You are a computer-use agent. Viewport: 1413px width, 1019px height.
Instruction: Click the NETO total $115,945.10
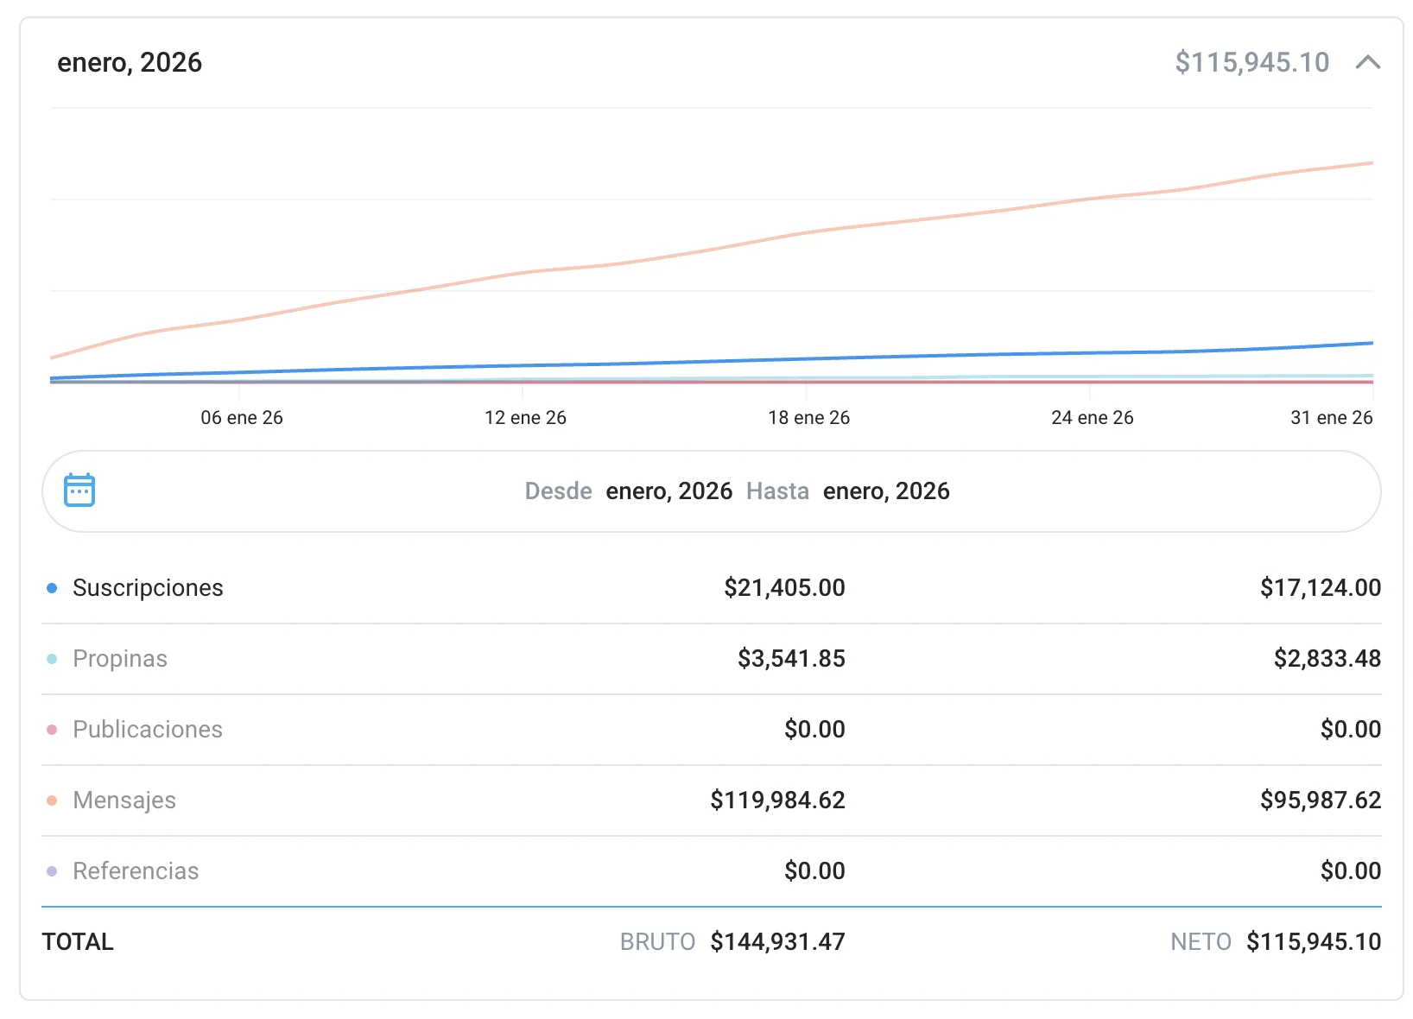[x=1314, y=942]
